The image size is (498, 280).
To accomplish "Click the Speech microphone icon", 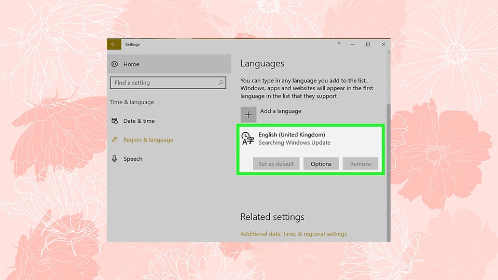I will coord(115,159).
